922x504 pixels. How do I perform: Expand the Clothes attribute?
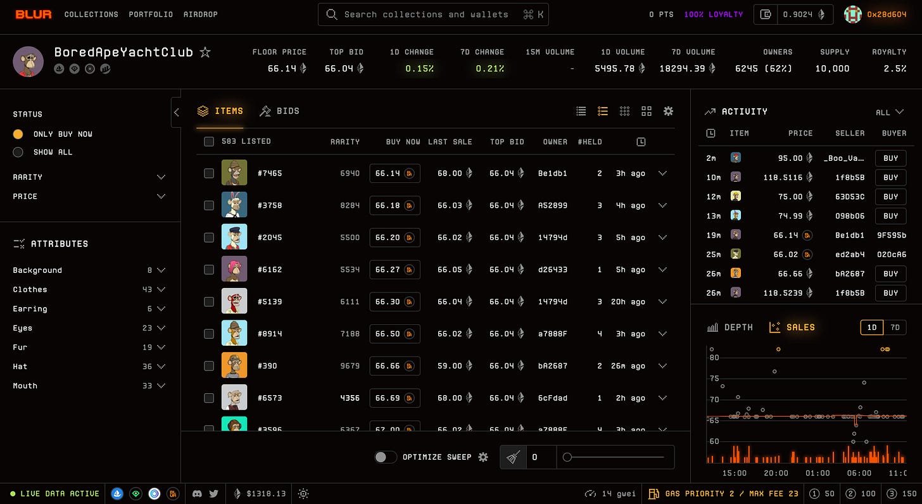point(89,289)
